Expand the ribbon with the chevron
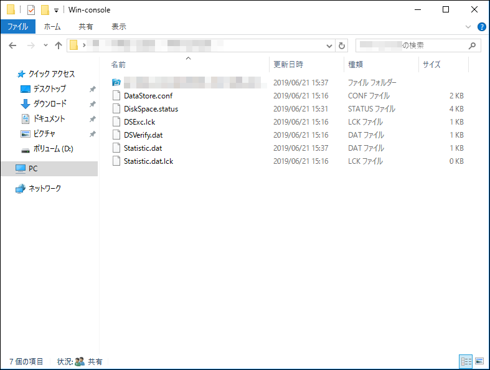490x370 pixels. [x=468, y=27]
